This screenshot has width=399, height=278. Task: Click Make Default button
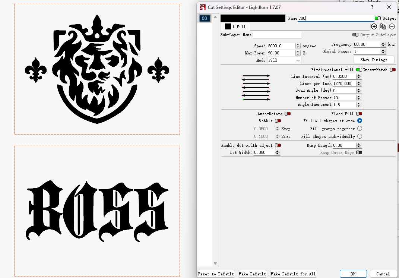tap(252, 274)
